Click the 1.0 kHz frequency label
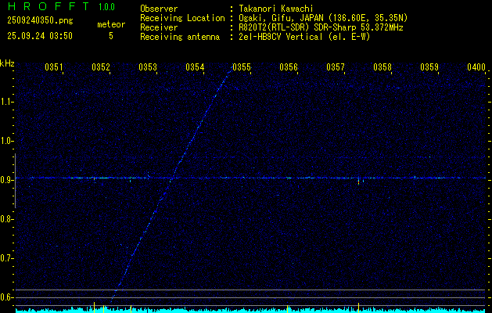 (x=5, y=141)
